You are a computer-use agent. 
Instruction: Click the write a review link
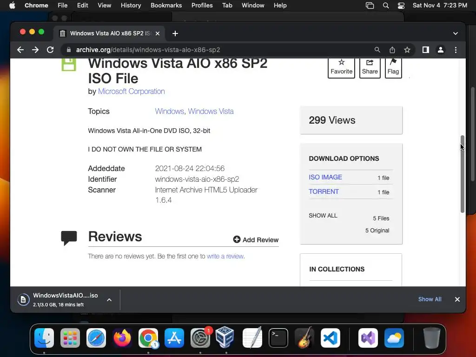pos(225,256)
